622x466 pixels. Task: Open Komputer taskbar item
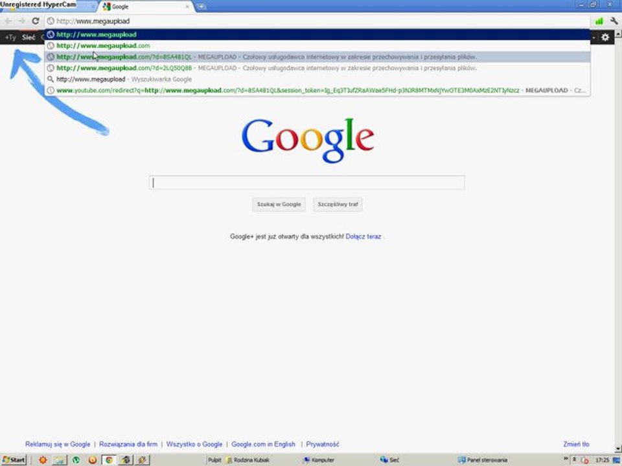[x=319, y=460]
